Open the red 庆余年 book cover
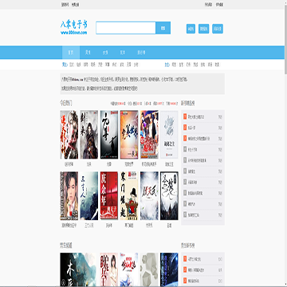This screenshot has height=287, width=287. [109, 195]
